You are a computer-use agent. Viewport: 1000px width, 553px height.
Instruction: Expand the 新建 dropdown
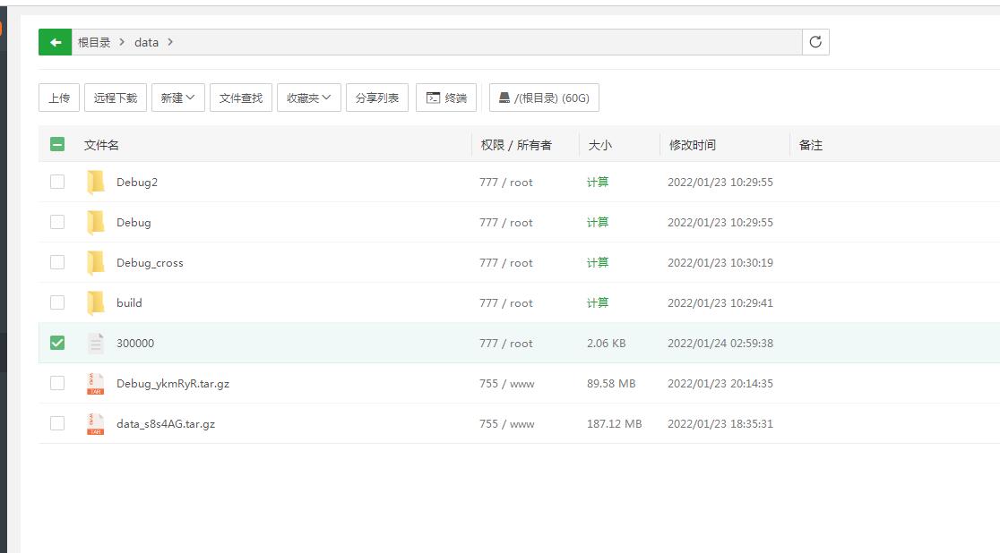pyautogui.click(x=178, y=98)
